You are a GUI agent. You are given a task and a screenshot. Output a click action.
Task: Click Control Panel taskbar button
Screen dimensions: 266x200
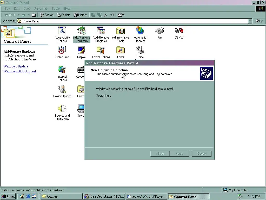189,197
